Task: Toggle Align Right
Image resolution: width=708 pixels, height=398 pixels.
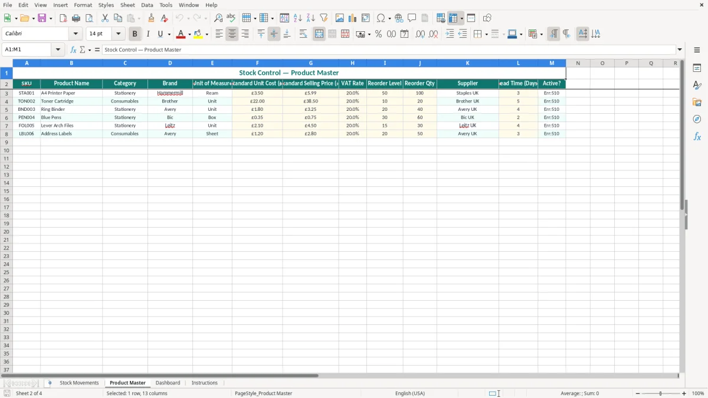Action: tap(245, 34)
